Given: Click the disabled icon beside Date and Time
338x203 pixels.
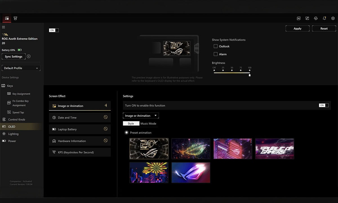Looking at the screenshot, I should click(106, 117).
